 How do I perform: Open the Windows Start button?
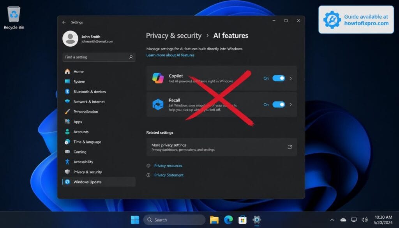coord(135,219)
